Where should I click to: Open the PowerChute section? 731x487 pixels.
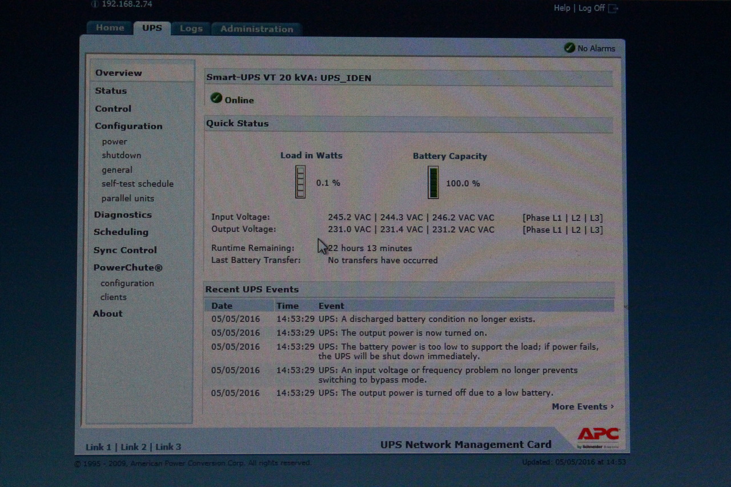click(128, 267)
